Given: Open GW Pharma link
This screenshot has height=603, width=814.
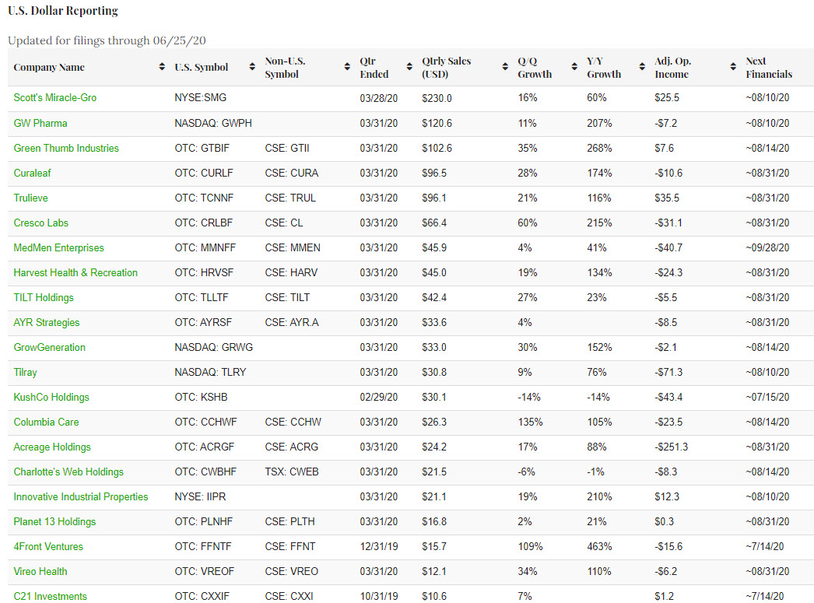Looking at the screenshot, I should tap(40, 123).
